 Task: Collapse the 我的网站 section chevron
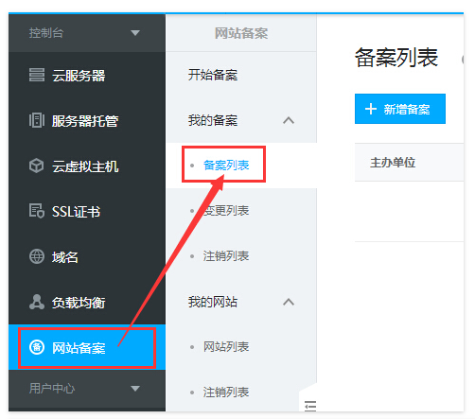(289, 302)
